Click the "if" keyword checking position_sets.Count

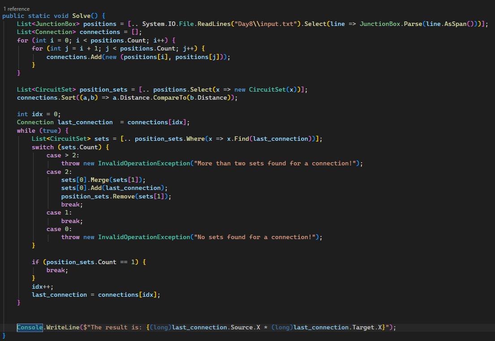pos(35,262)
